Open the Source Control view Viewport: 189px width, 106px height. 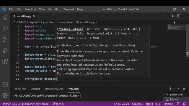point(5,39)
